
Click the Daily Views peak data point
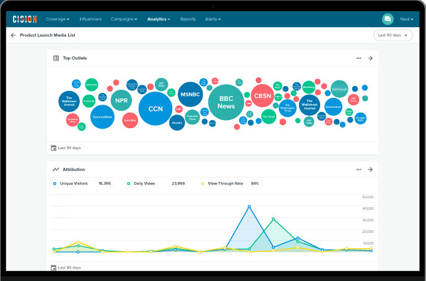(273, 219)
